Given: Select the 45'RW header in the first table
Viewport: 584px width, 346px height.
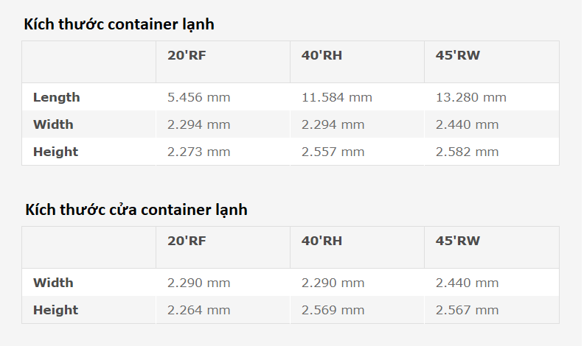Looking at the screenshot, I should pos(457,55).
